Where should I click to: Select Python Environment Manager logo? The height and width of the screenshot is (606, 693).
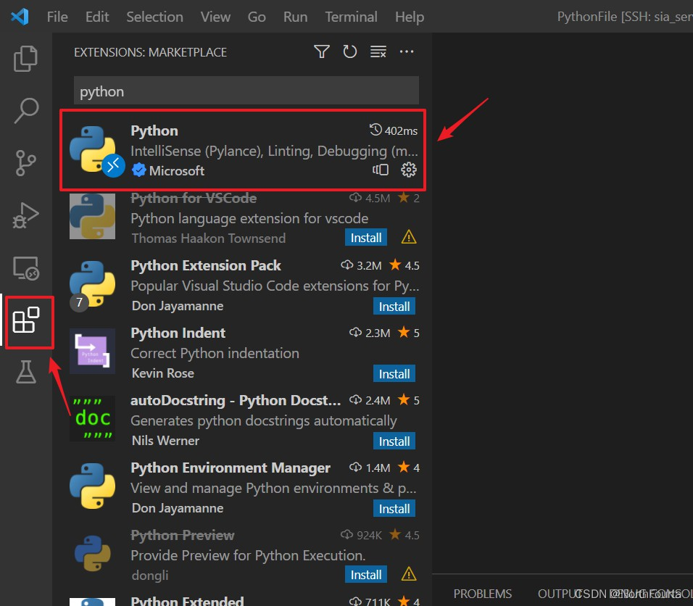point(92,486)
